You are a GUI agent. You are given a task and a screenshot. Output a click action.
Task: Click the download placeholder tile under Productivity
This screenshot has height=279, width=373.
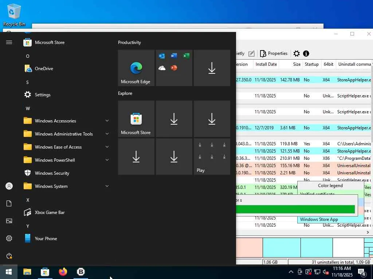coord(212,68)
